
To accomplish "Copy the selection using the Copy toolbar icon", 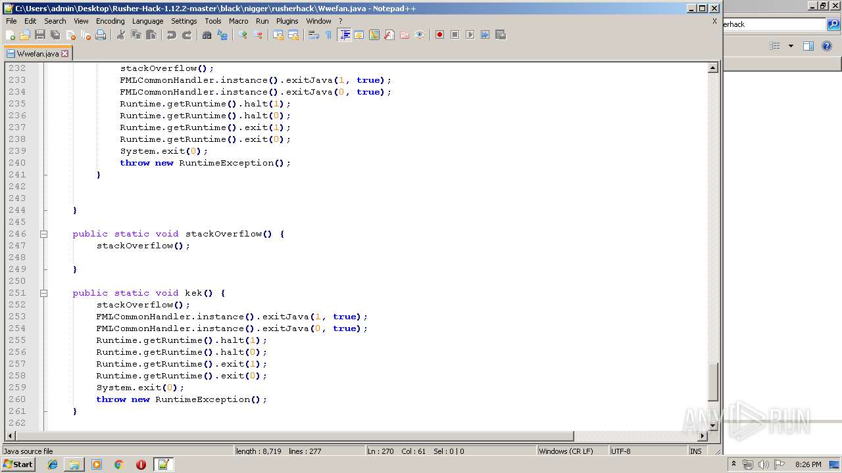I will tap(136, 35).
